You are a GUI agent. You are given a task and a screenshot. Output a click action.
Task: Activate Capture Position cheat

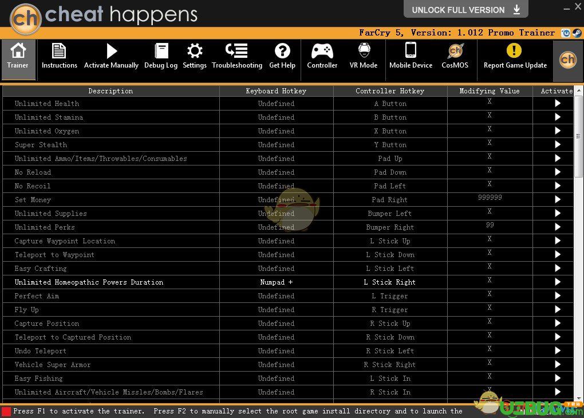coord(557,324)
